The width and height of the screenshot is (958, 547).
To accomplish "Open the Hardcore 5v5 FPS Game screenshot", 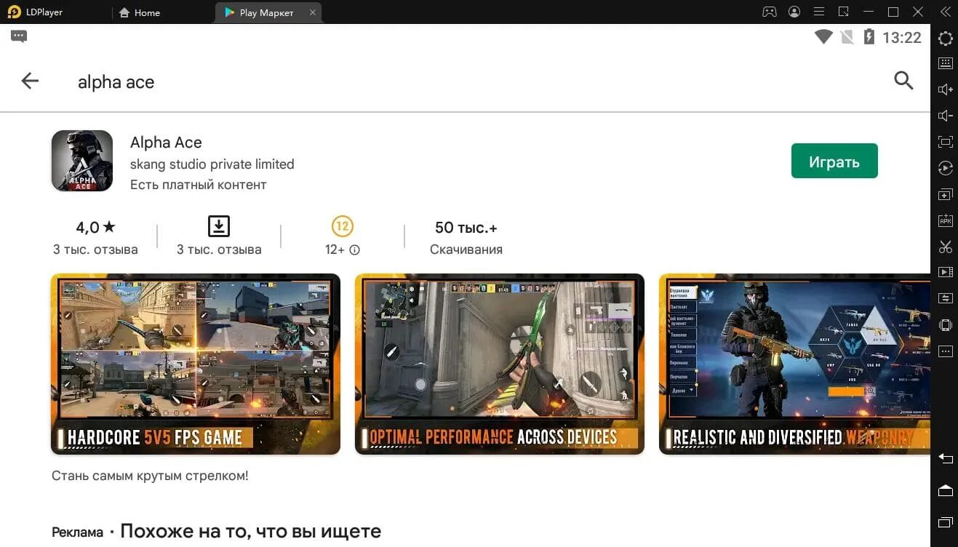I will tap(196, 364).
